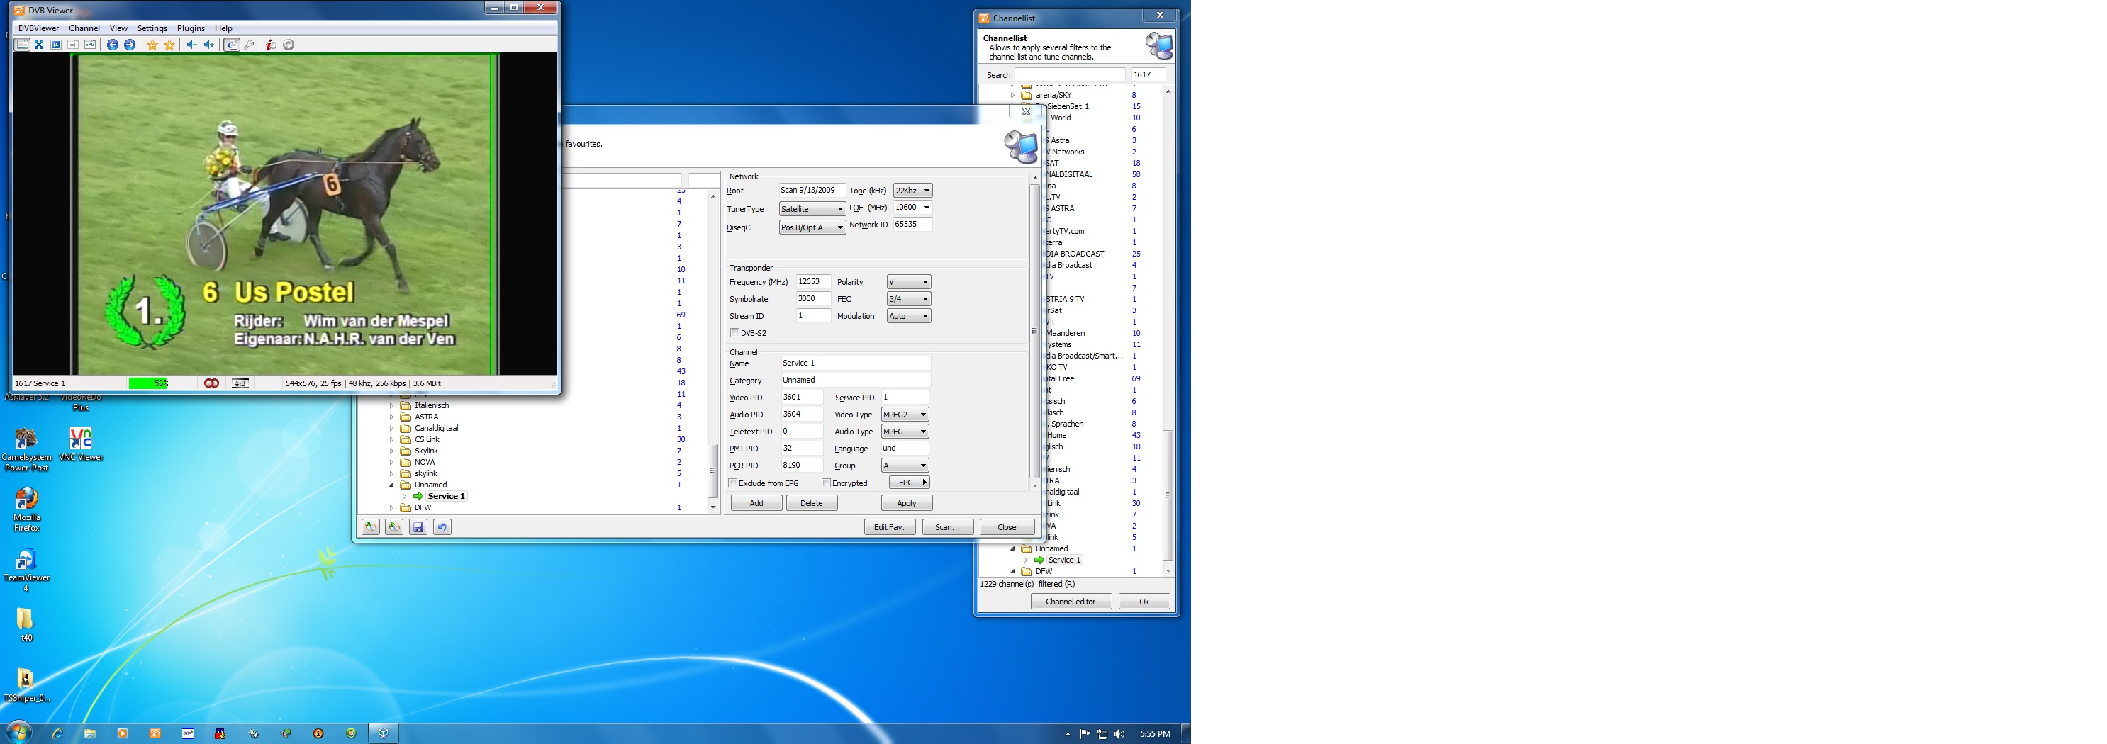
Task: Open Modulation dropdown
Action: click(908, 317)
